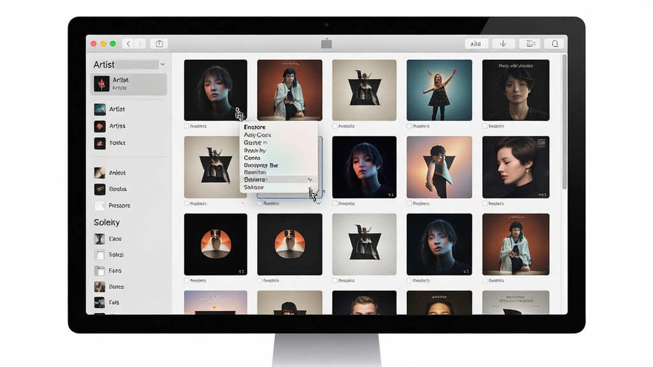
Task: Open first-row dark portrait of woman with bangs
Action: pos(216,90)
